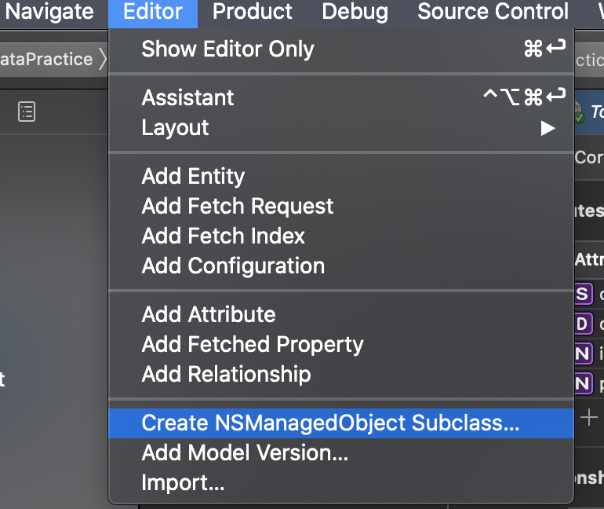Choose Add Relationship
The image size is (604, 509).
[341, 375]
